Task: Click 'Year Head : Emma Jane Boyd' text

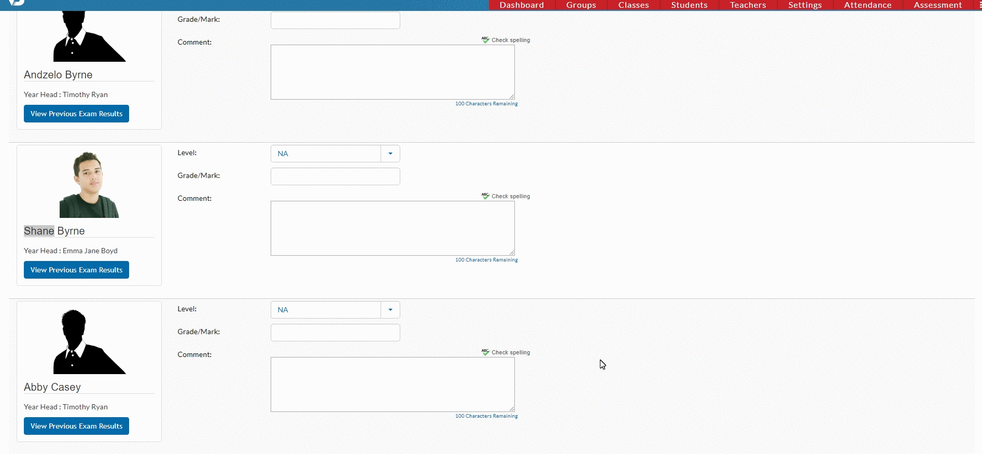Action: point(71,251)
